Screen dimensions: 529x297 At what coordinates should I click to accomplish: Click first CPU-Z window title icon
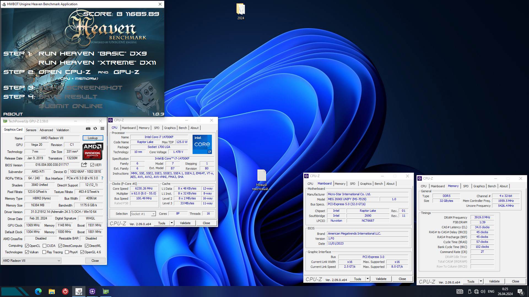[x=110, y=120]
